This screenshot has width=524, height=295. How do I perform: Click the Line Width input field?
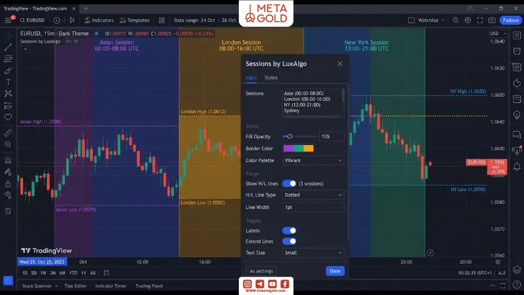click(313, 207)
